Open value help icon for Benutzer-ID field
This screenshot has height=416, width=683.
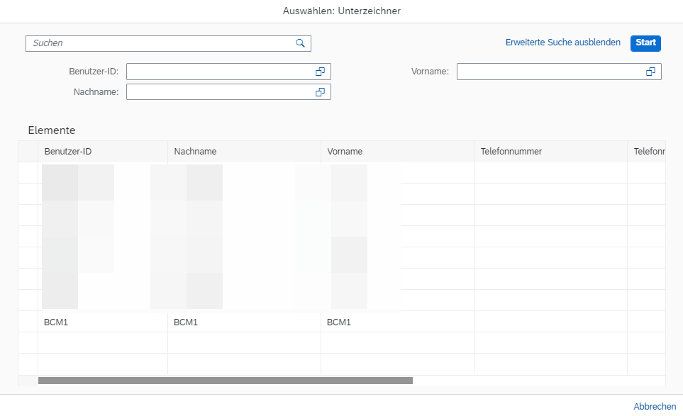click(x=320, y=72)
